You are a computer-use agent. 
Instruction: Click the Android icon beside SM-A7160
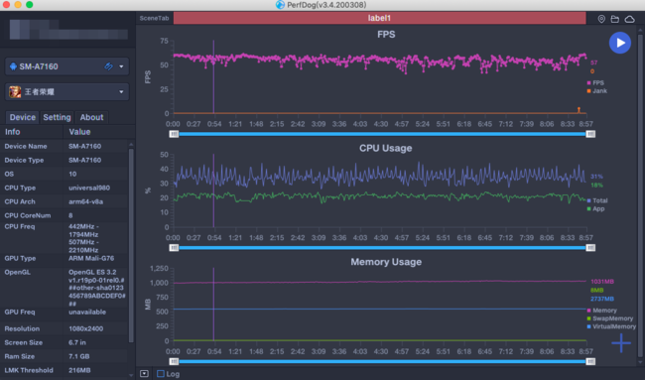pyautogui.click(x=13, y=66)
